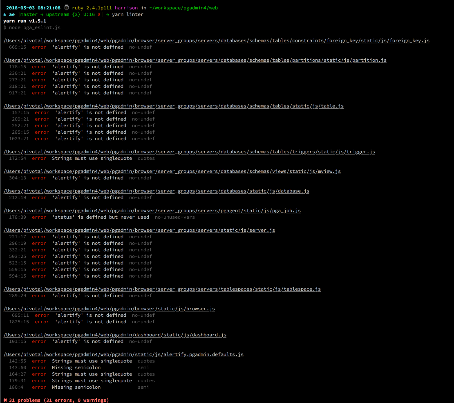Click the 'Missing semicolon' error at line 143:60
This screenshot has height=403, width=454.
point(76,367)
